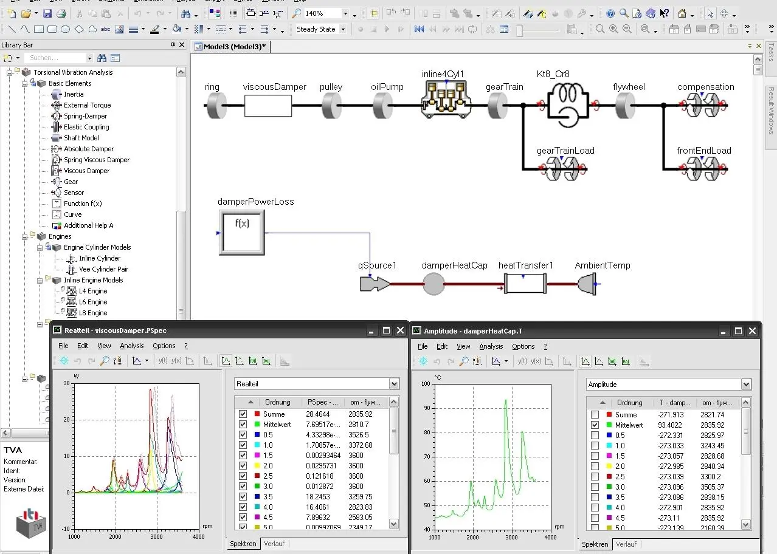This screenshot has height=554, width=777.
Task: Select Elastic Coupling in the library tree
Action: [x=86, y=127]
